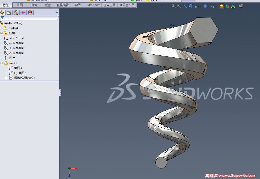Viewport: 260px width, 179px height.
Task: Switch to the 曲面 tab
Action: (34, 5)
